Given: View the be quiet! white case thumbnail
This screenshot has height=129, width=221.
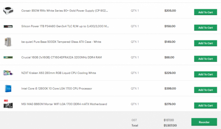Looking at the screenshot, I should 8,42.
